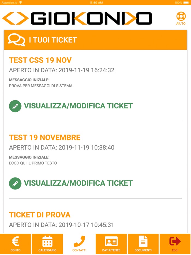The width and height of the screenshot is (191, 255).
Task: Click the Giokondo logo
Action: pyautogui.click(x=77, y=18)
